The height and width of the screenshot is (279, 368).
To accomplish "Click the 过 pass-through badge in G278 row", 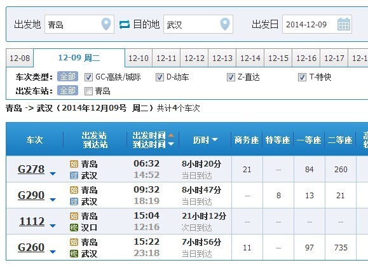I will point(74,175).
